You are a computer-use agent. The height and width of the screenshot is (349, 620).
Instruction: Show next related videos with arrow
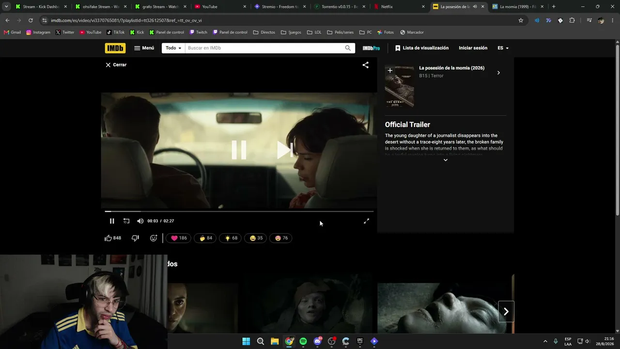click(x=506, y=312)
